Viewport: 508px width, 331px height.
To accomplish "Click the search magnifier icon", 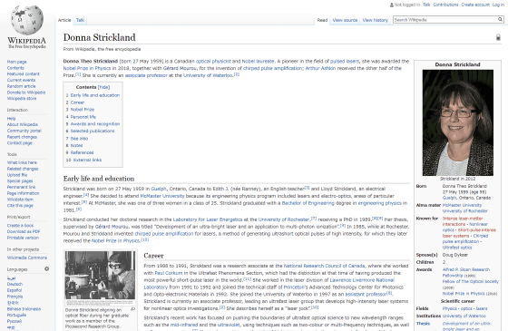I will [500, 20].
